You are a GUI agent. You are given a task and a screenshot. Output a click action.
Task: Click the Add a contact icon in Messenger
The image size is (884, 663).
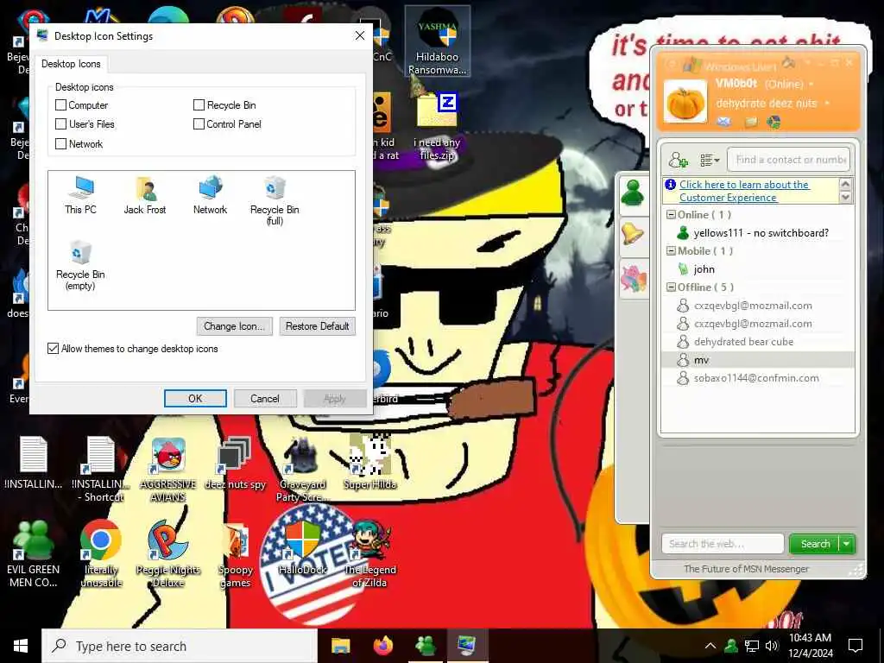tap(678, 160)
